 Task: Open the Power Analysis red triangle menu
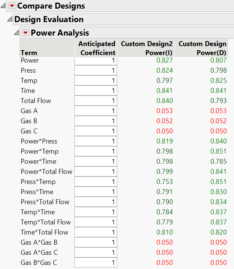(x=25, y=33)
